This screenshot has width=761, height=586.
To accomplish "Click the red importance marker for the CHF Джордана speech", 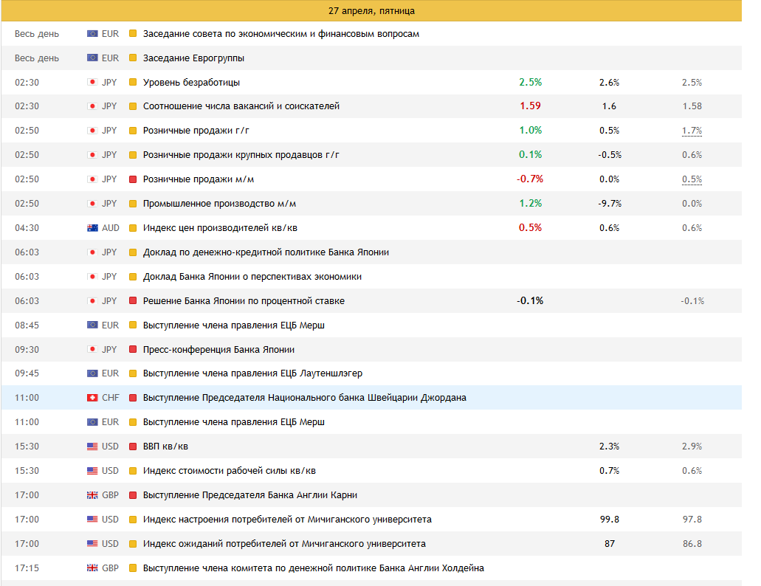I will pyautogui.click(x=133, y=397).
